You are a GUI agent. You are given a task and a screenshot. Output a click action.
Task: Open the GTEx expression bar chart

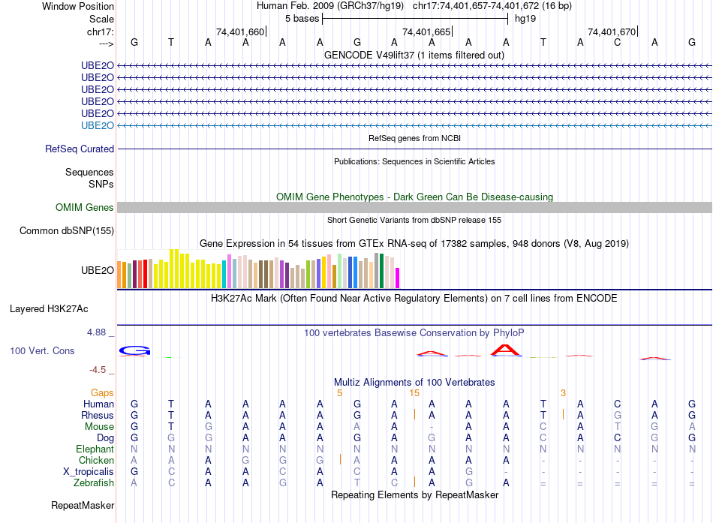(258, 269)
